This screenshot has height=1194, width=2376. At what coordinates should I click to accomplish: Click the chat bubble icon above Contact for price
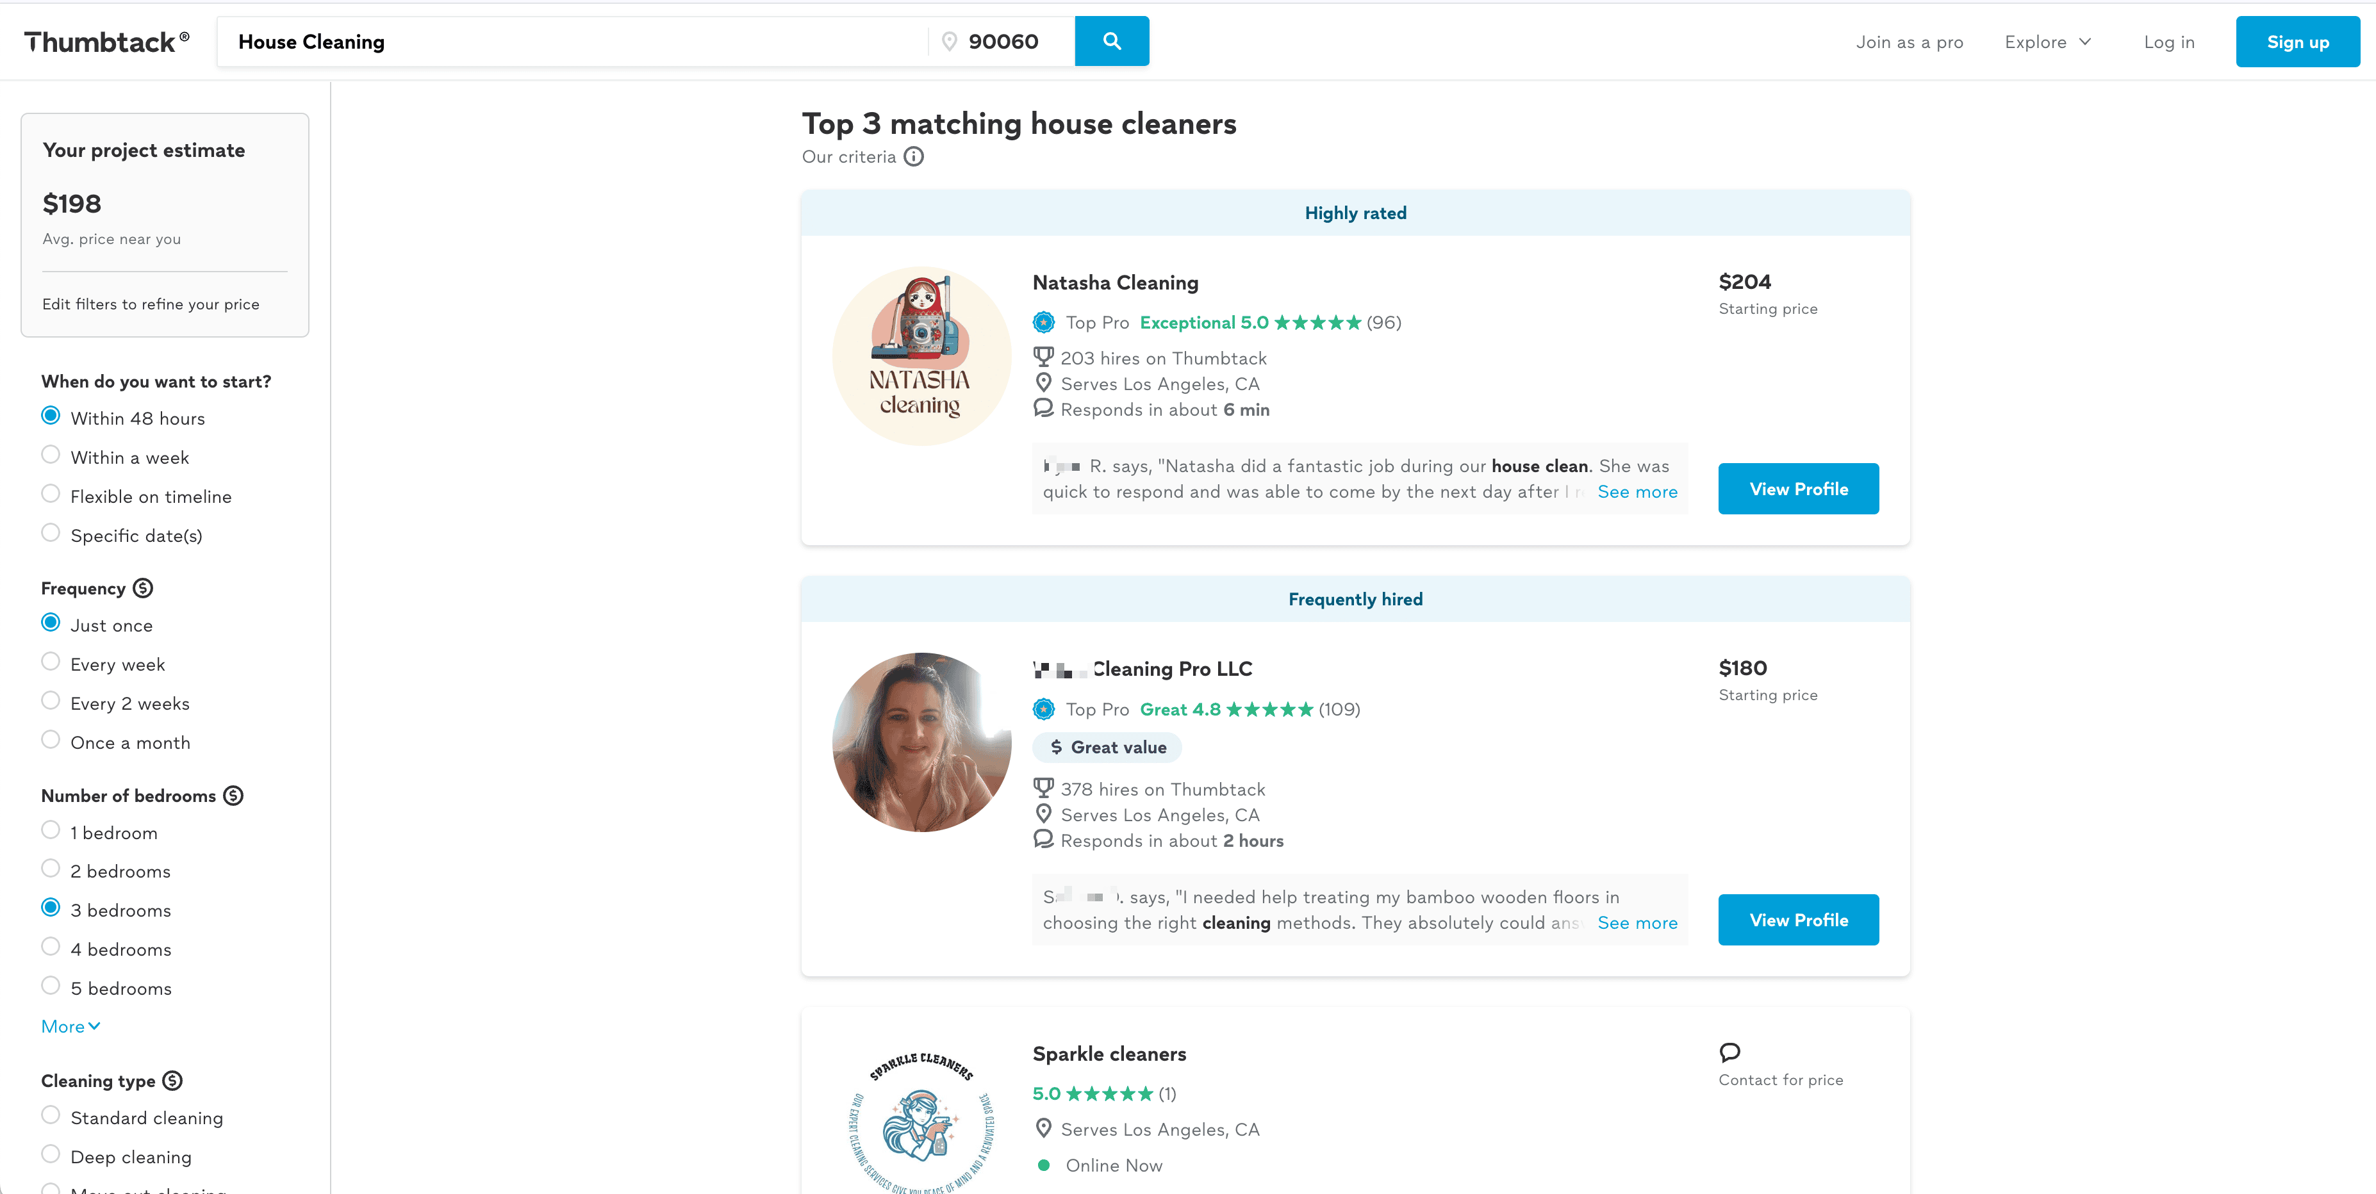[1729, 1052]
